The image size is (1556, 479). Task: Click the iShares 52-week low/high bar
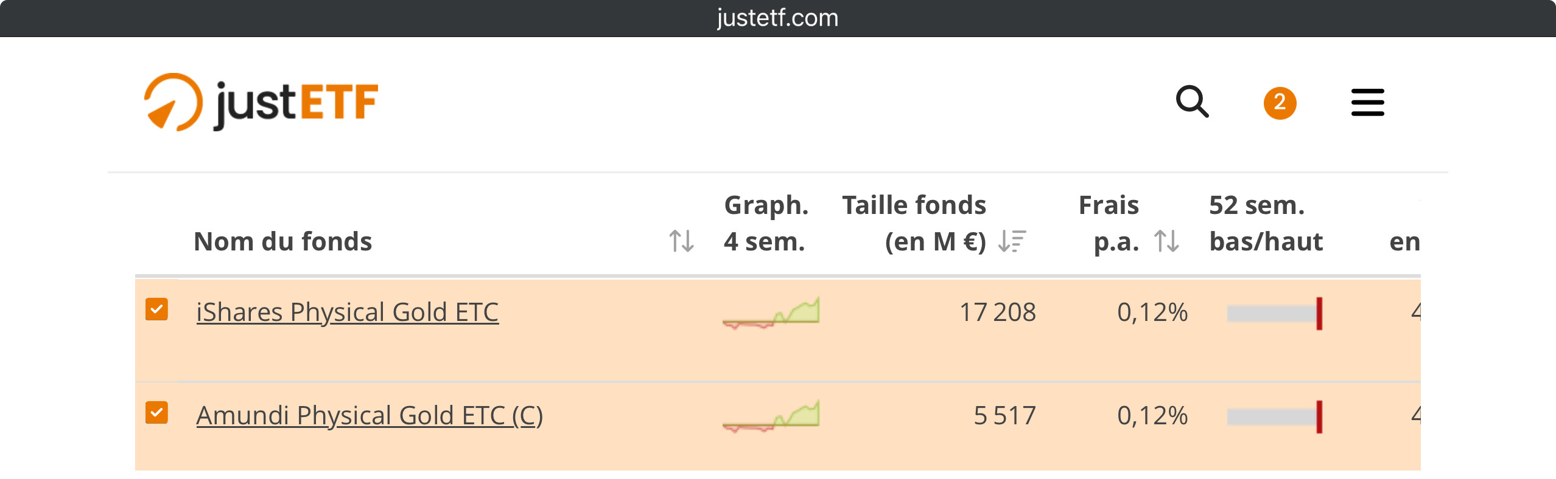click(x=1274, y=314)
